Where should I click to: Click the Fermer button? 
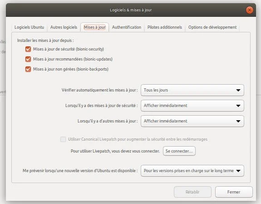[234, 192]
